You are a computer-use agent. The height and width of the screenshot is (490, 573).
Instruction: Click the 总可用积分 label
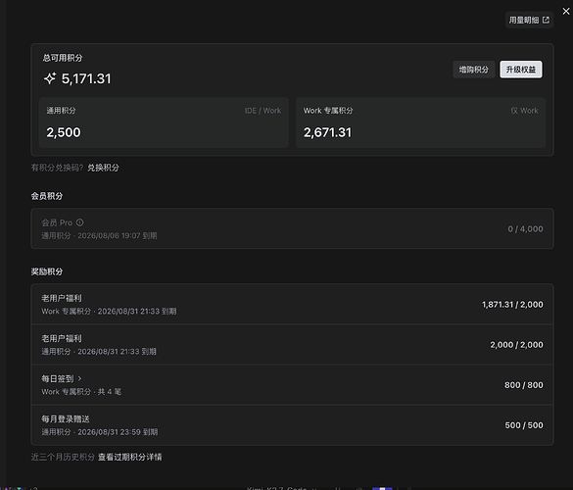tap(63, 58)
